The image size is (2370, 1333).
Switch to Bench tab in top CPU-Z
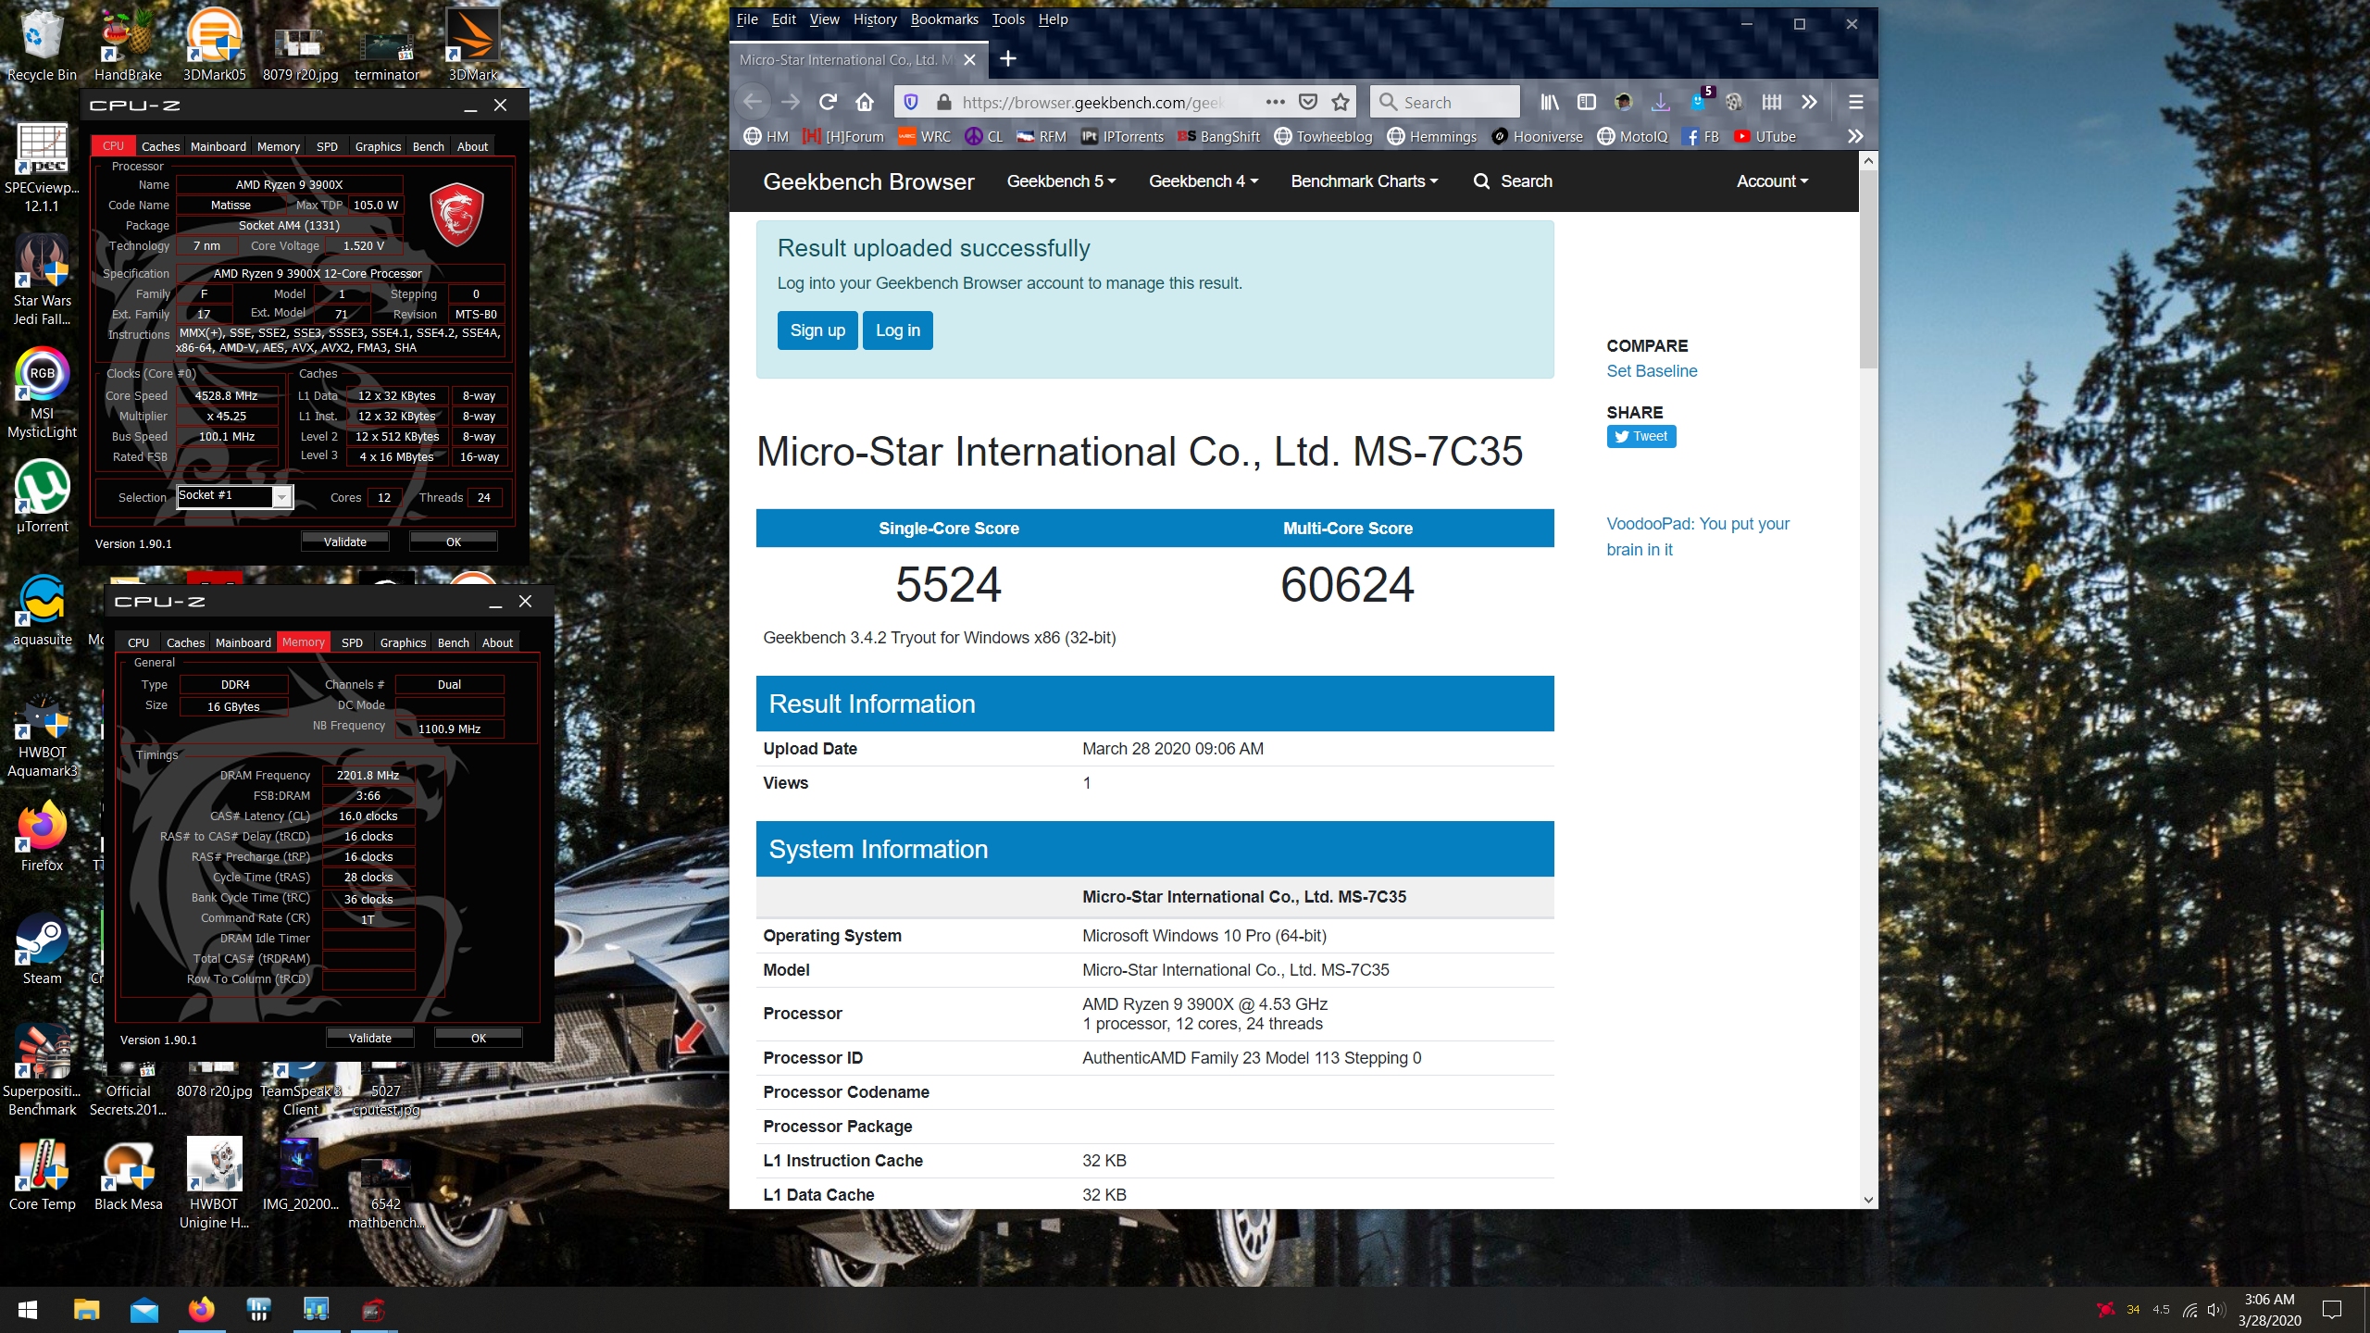[428, 146]
